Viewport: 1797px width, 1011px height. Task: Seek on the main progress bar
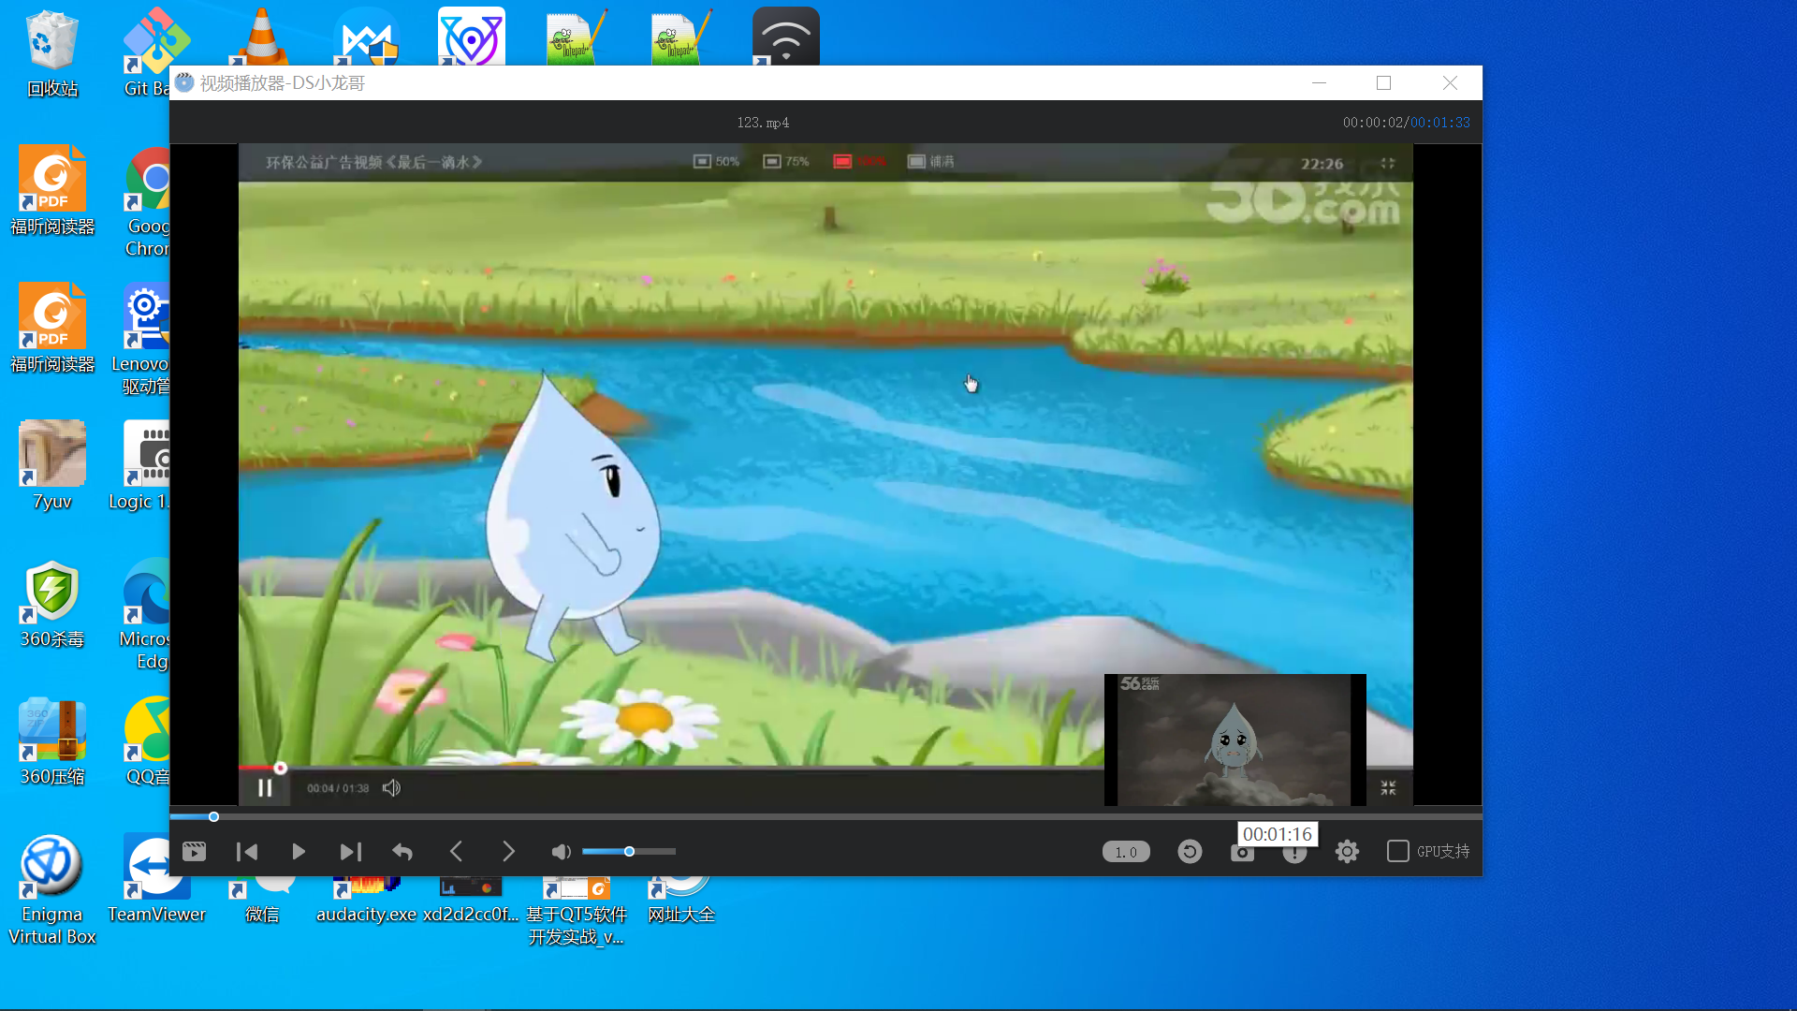[x=824, y=817]
